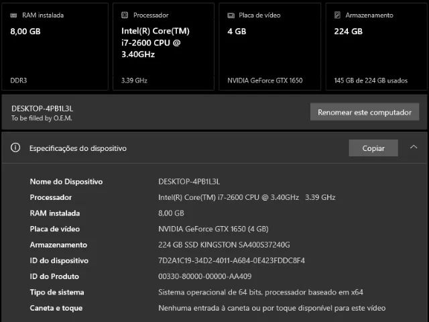Viewport: 429px width, 322px height.
Task: Click the 145 GB de 224 GB usados text
Action: (371, 80)
